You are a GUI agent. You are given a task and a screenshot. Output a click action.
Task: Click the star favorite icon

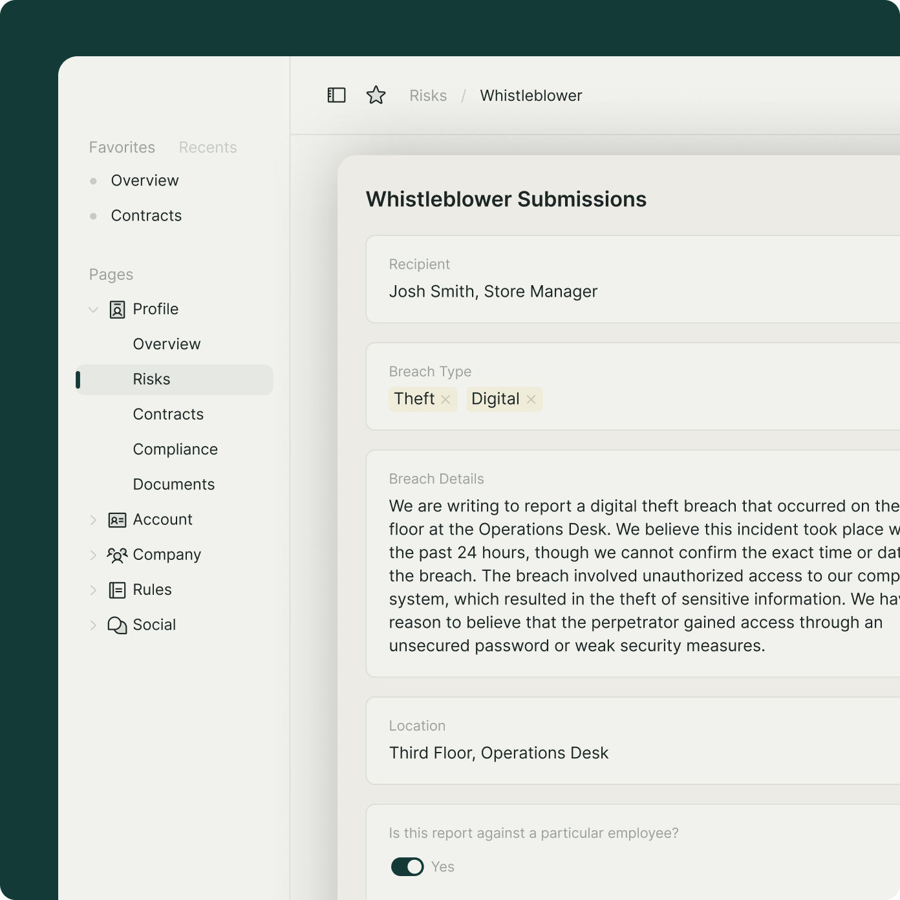click(x=376, y=96)
